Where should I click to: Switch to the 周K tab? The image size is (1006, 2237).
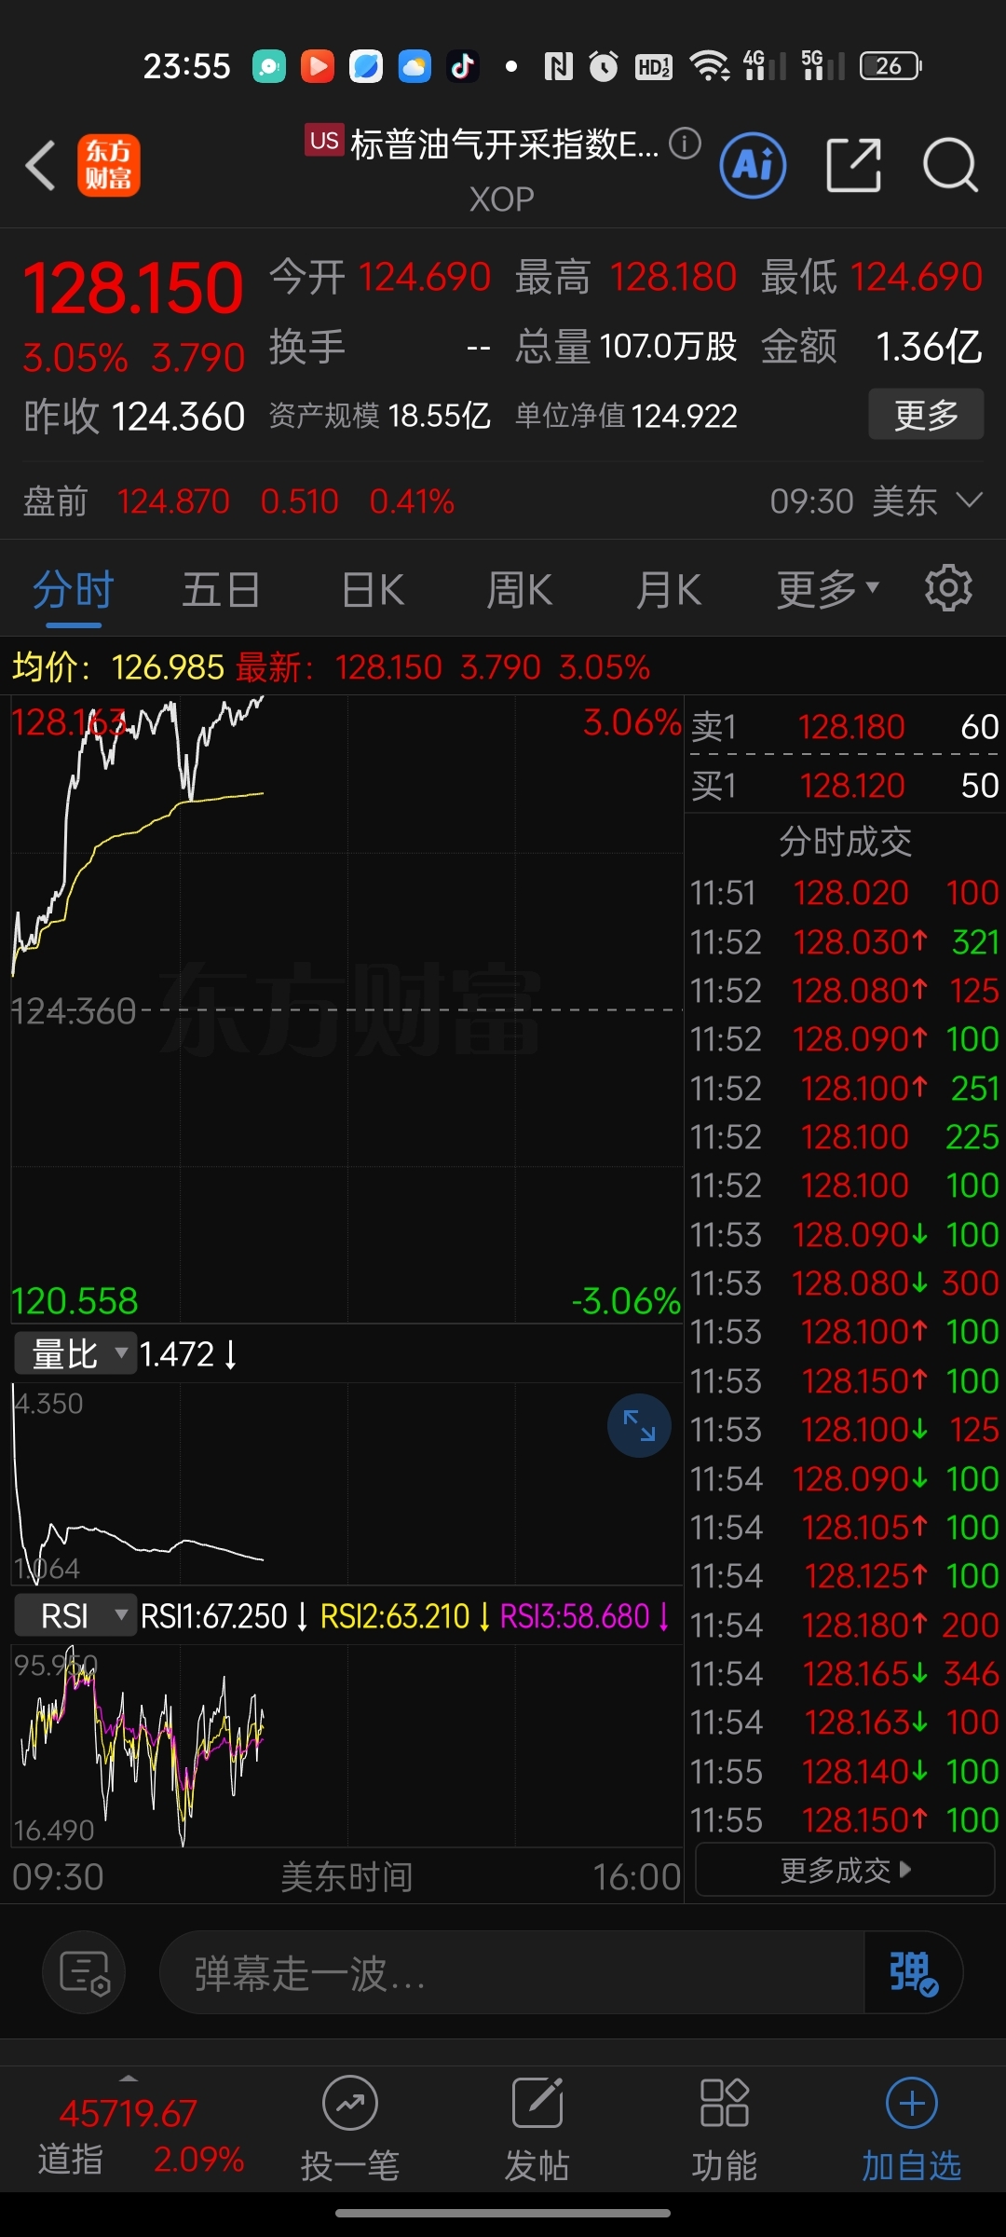[520, 590]
